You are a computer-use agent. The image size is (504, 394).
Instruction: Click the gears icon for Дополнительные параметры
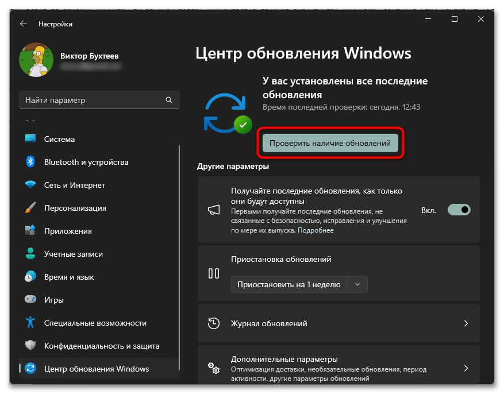[214, 368]
